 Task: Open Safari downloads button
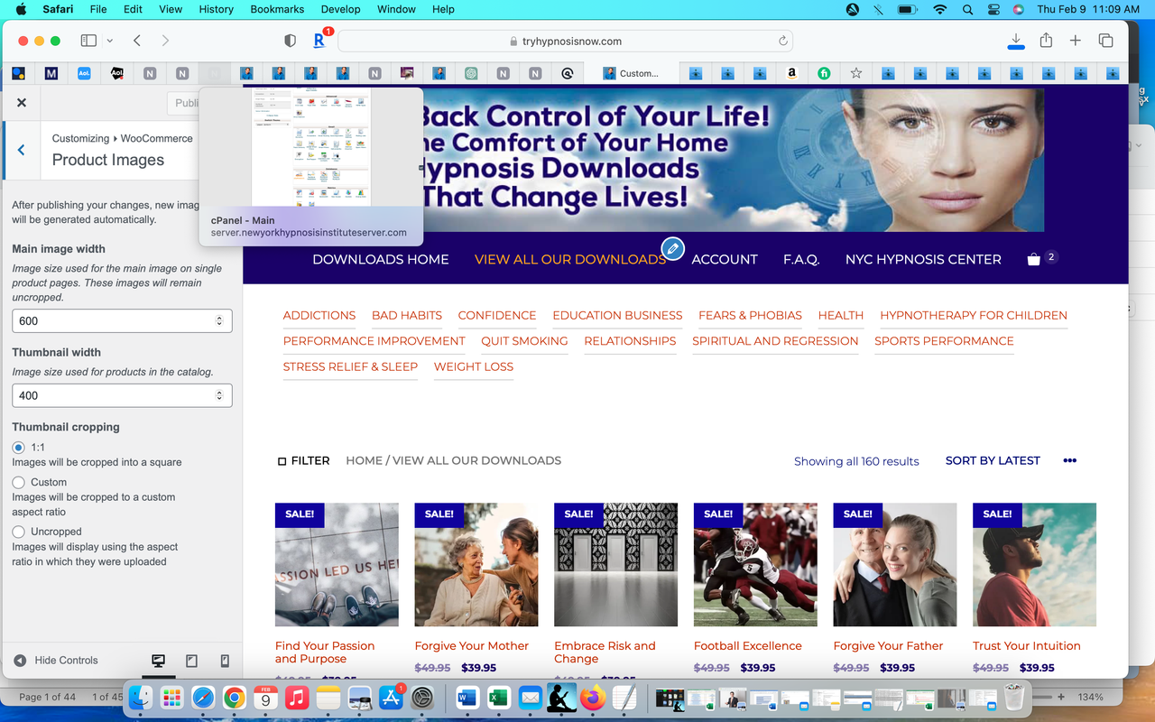(x=1016, y=41)
